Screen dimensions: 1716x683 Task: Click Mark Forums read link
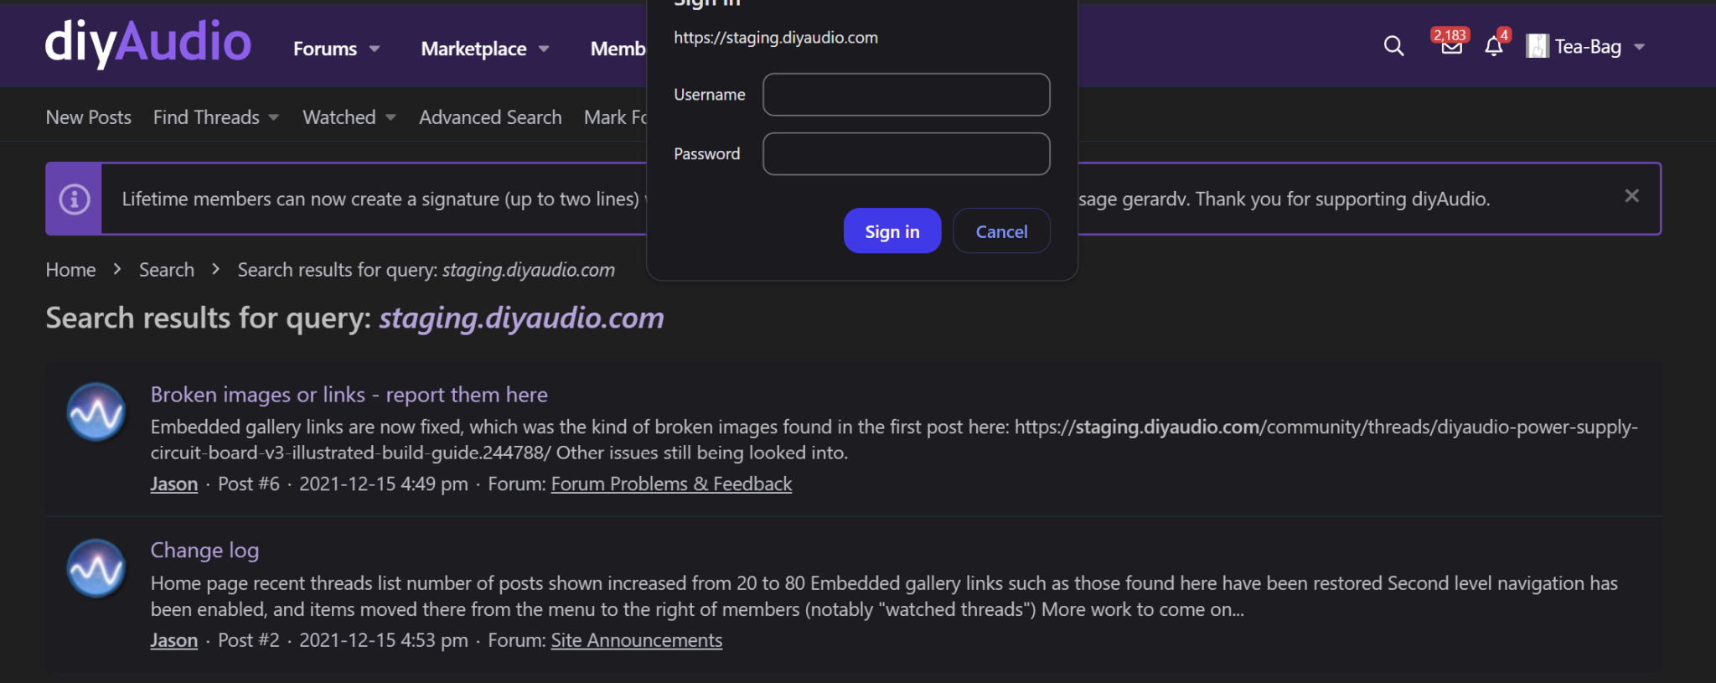616,117
